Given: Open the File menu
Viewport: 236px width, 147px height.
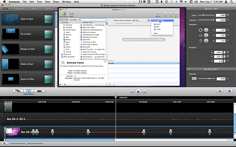Looking at the screenshot, I should pyautogui.click(x=25, y=2).
